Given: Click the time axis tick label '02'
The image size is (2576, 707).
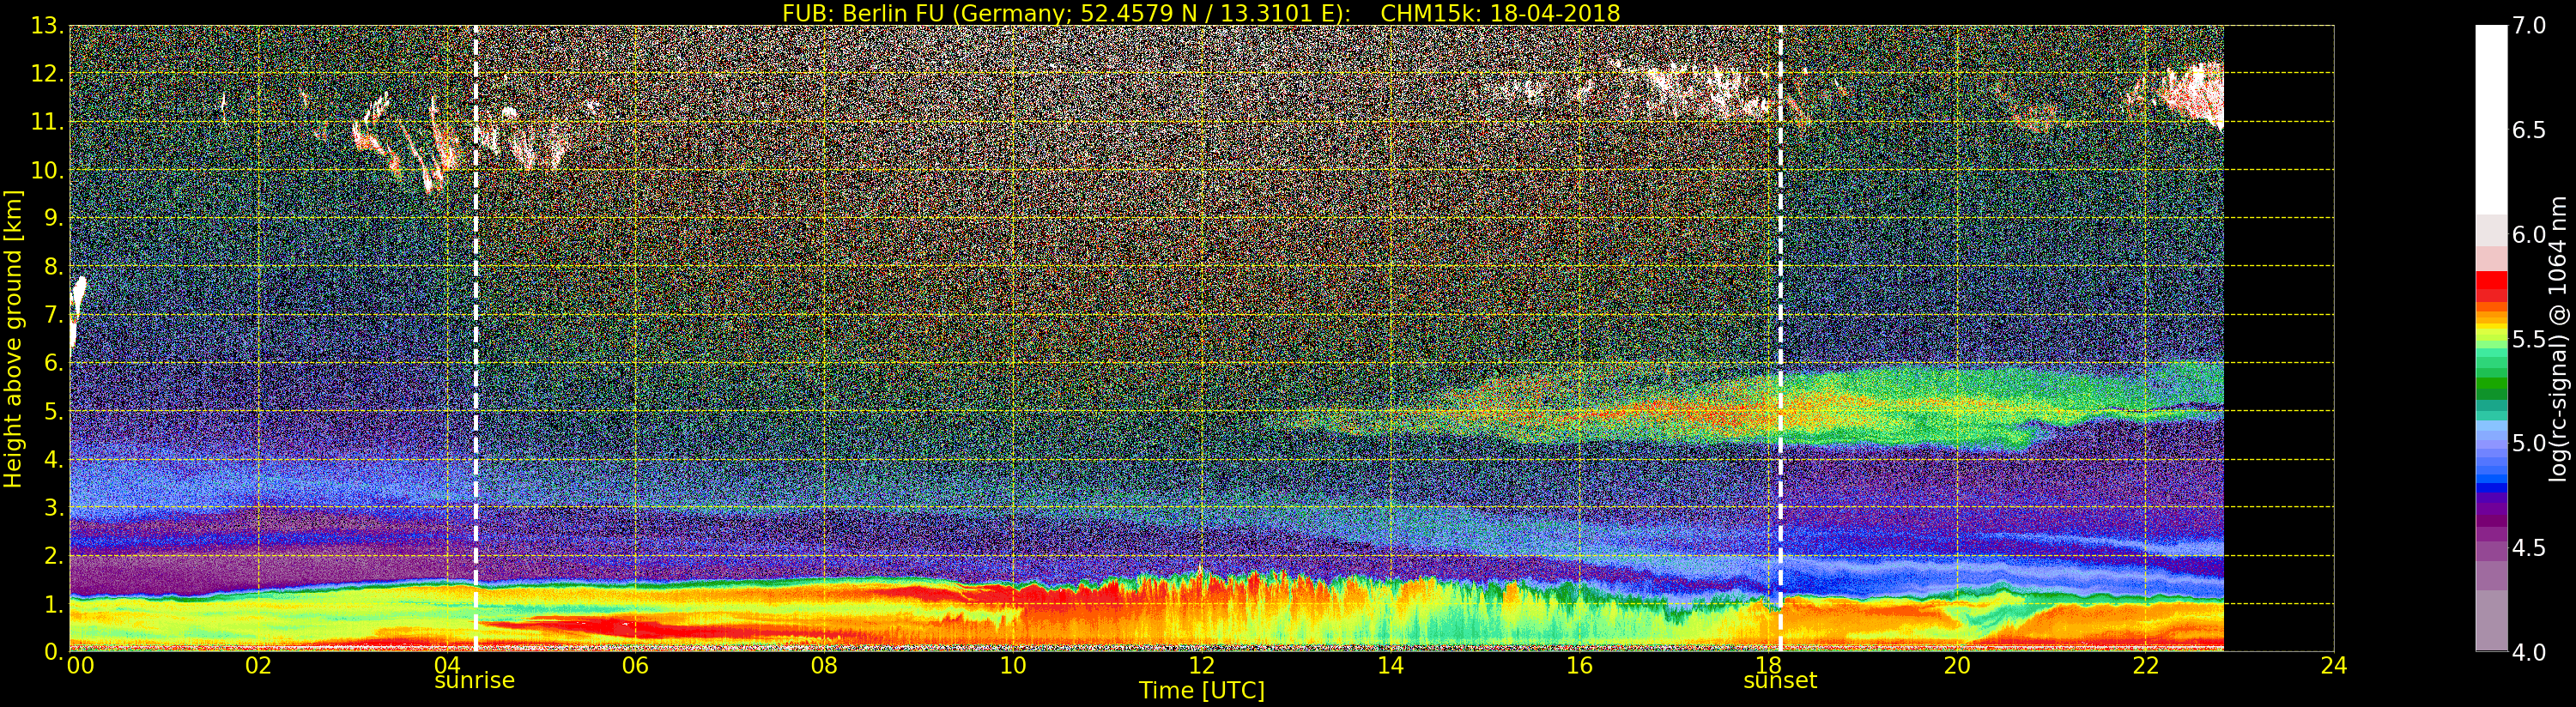Looking at the screenshot, I should click(x=258, y=666).
